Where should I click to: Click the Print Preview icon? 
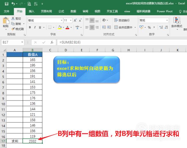pyautogui.click(x=29, y=4)
